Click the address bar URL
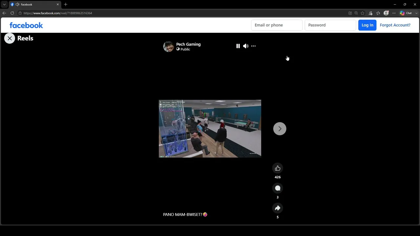Viewport: 420px width, 236px height. click(x=58, y=13)
